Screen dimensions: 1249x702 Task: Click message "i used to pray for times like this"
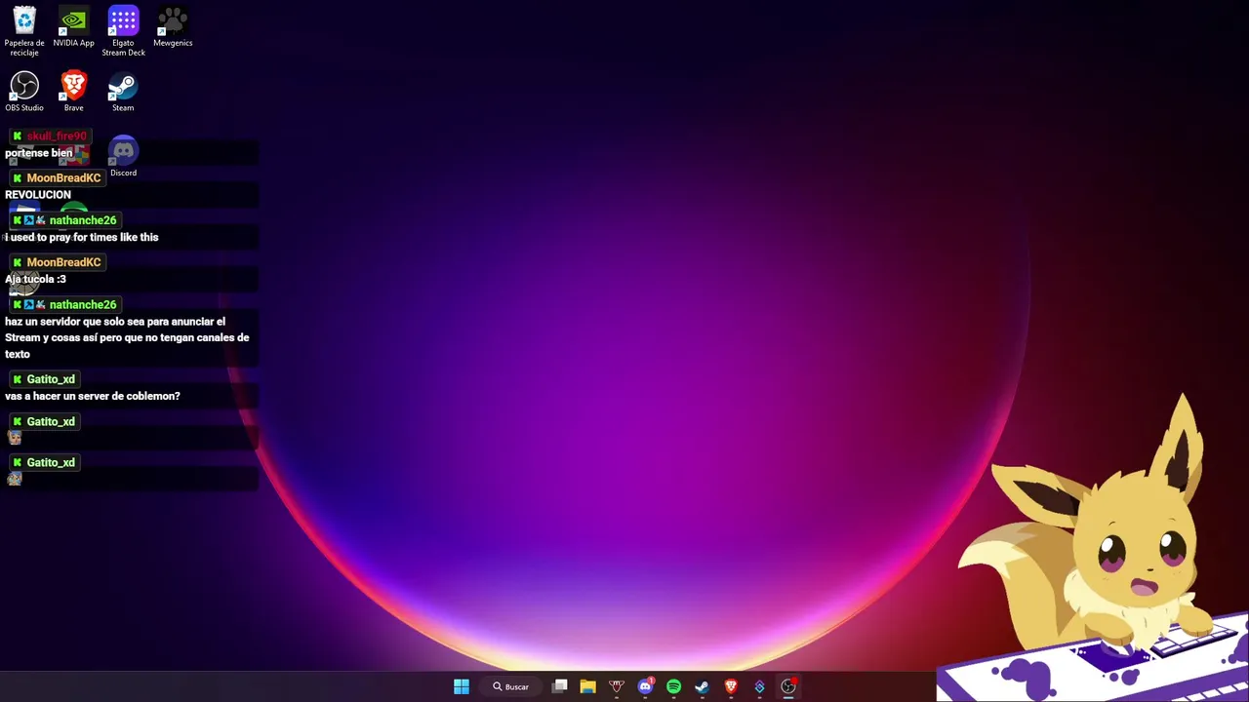(x=82, y=237)
